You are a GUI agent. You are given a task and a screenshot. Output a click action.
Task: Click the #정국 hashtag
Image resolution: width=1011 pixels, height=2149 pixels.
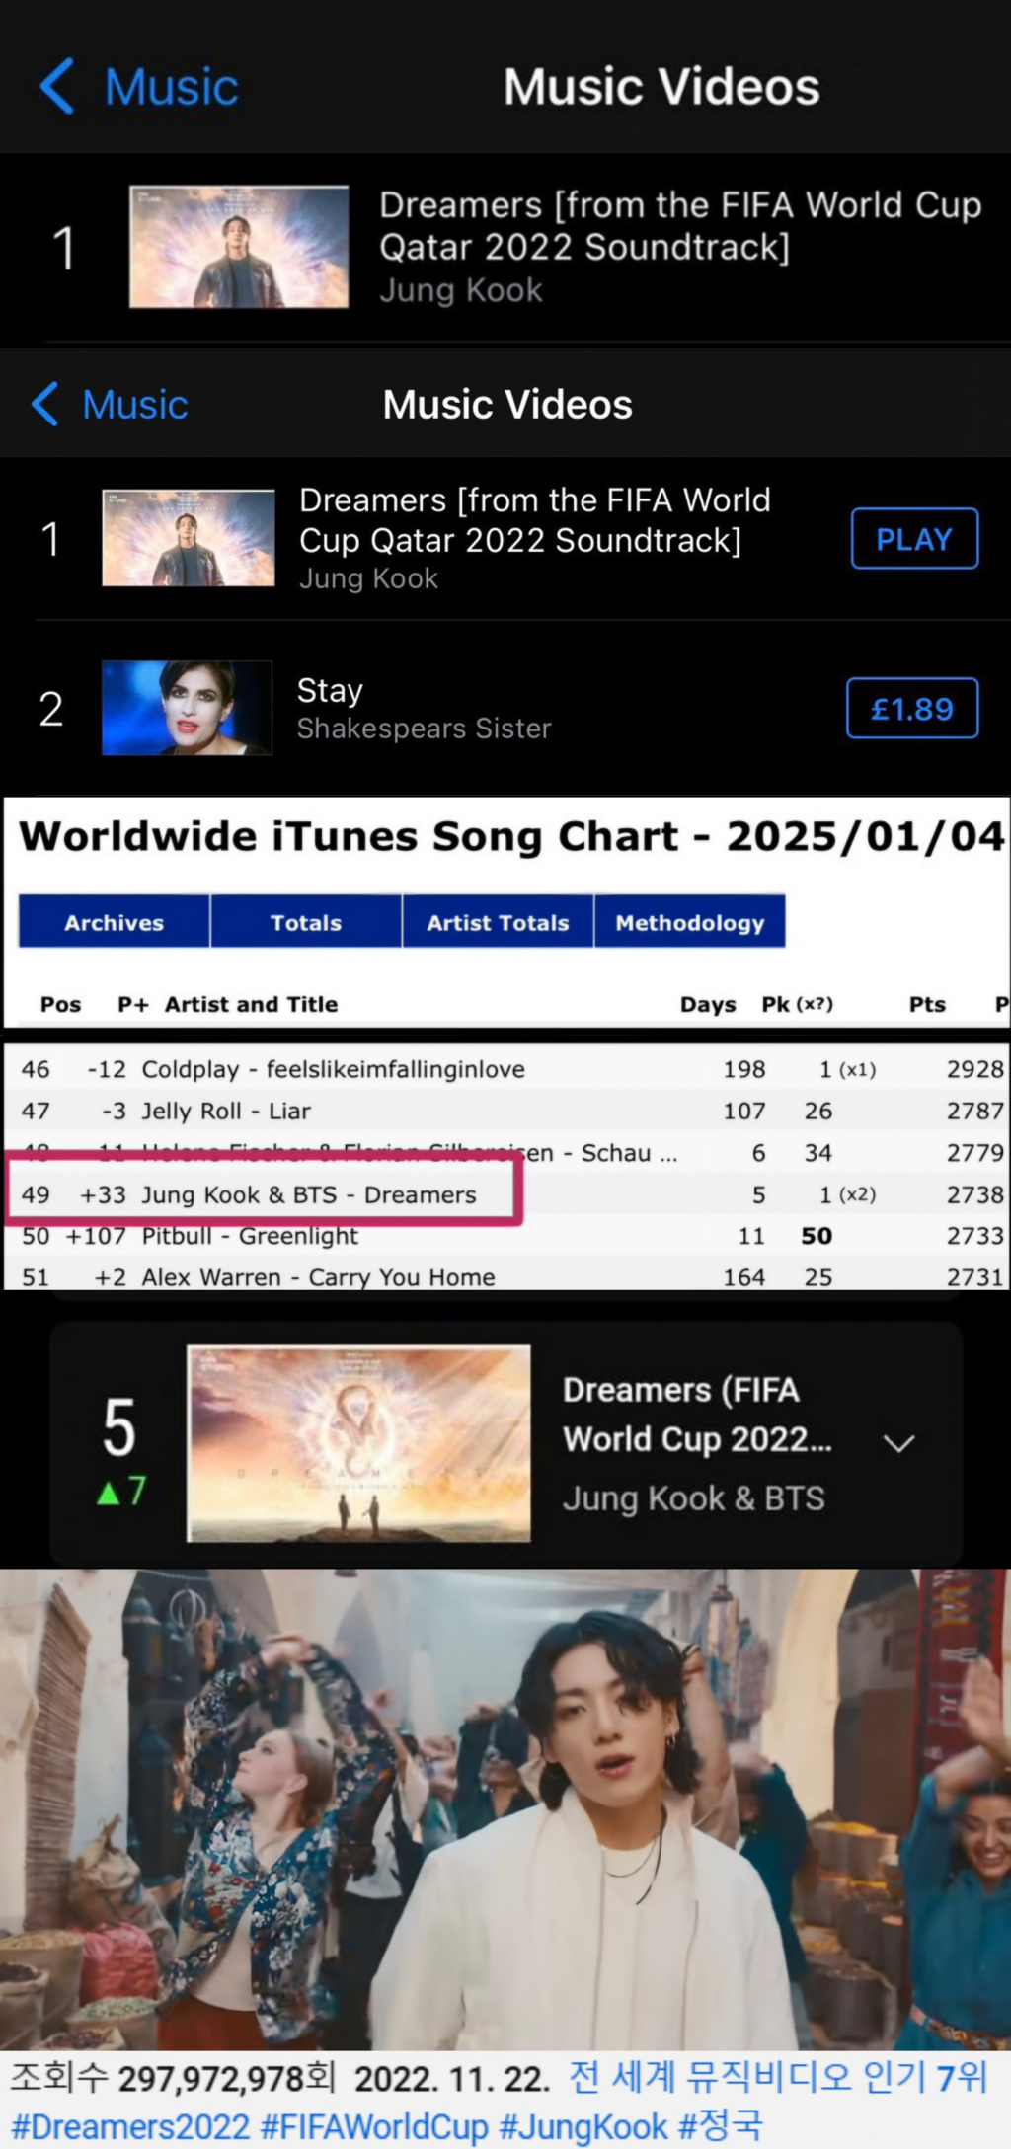720,2125
